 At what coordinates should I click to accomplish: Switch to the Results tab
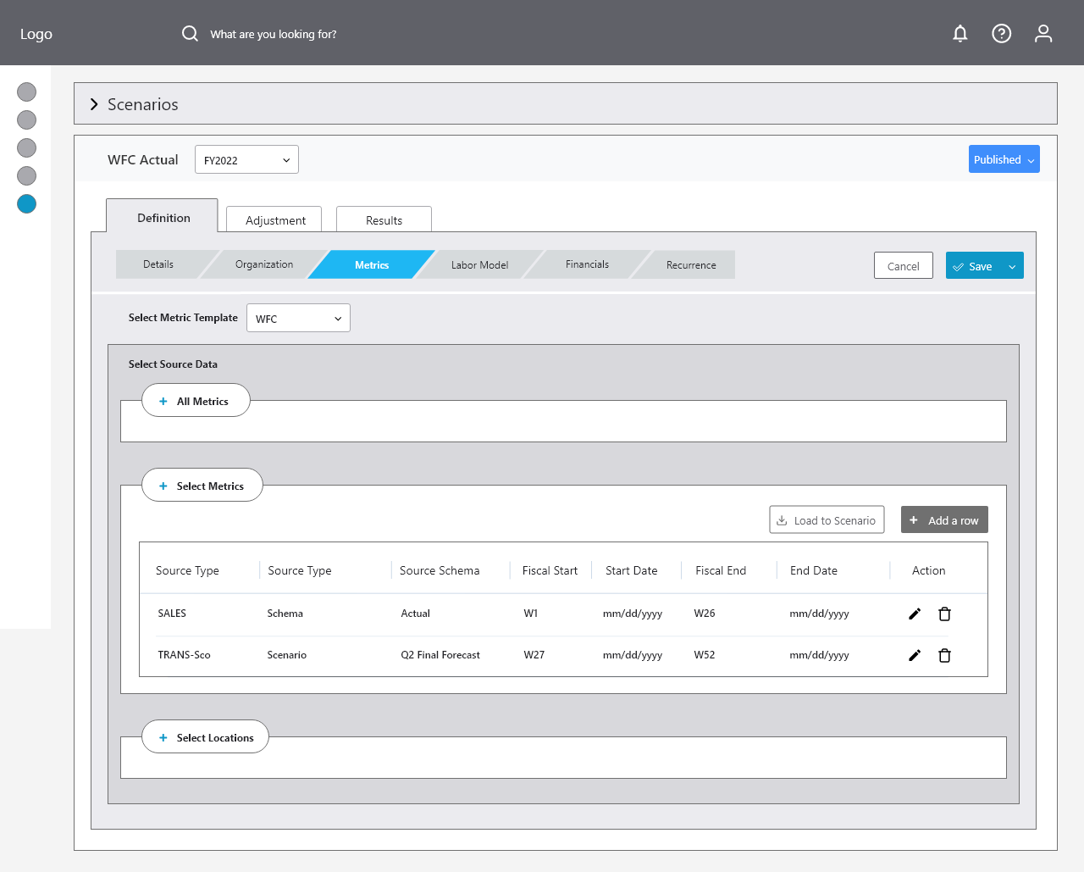point(384,219)
